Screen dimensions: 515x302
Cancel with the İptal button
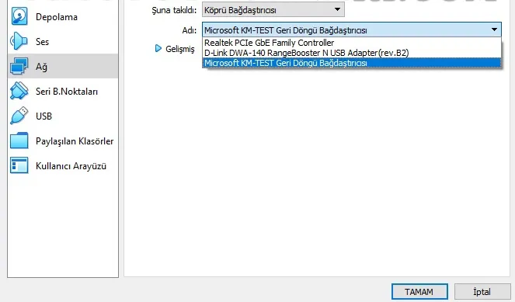coord(482,291)
